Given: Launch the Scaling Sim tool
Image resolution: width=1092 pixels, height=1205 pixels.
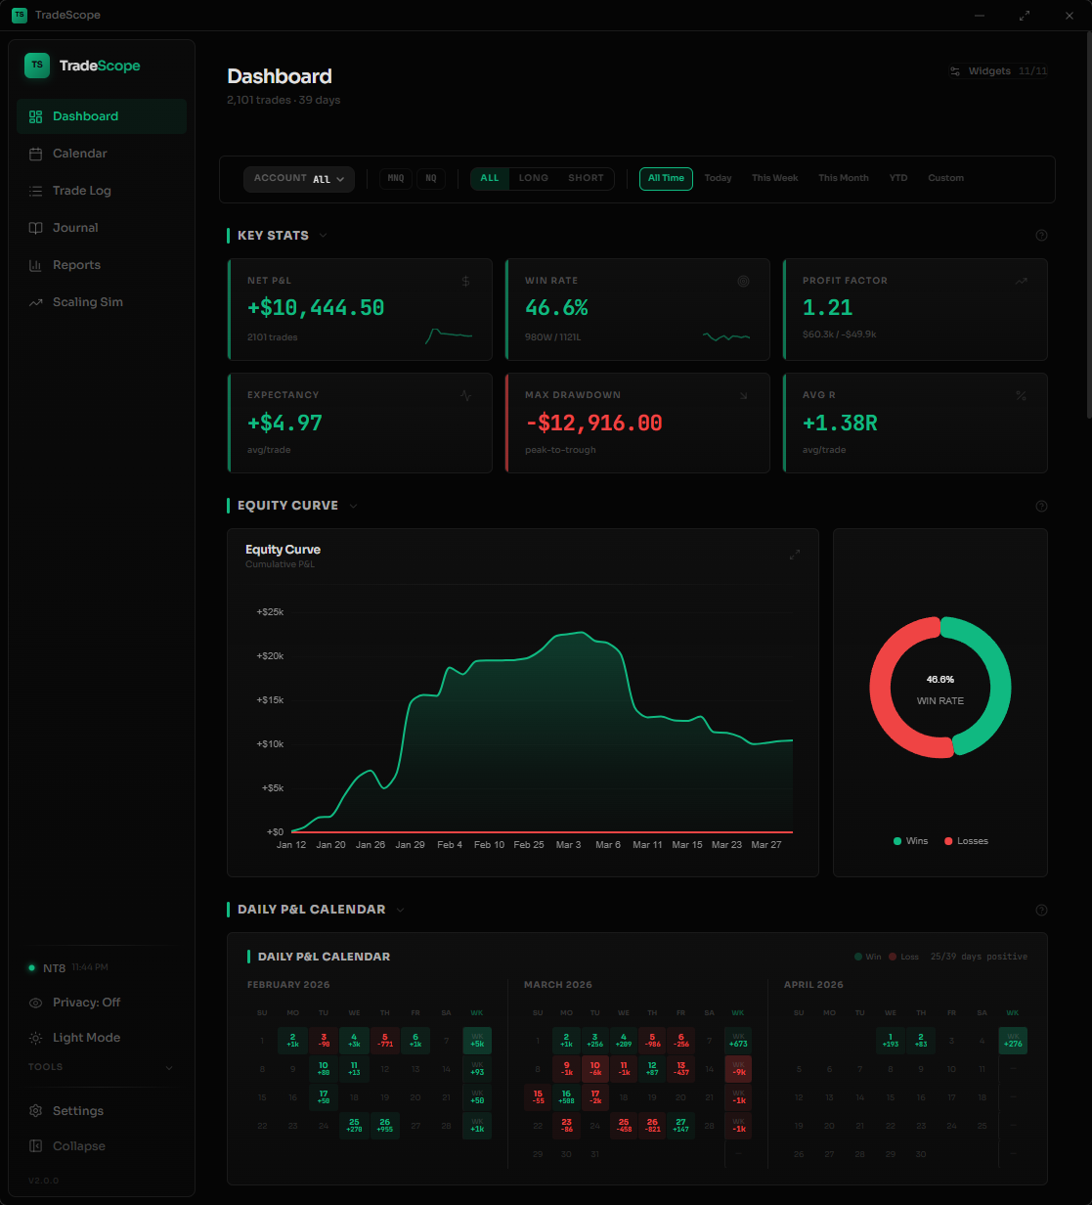Looking at the screenshot, I should point(87,301).
